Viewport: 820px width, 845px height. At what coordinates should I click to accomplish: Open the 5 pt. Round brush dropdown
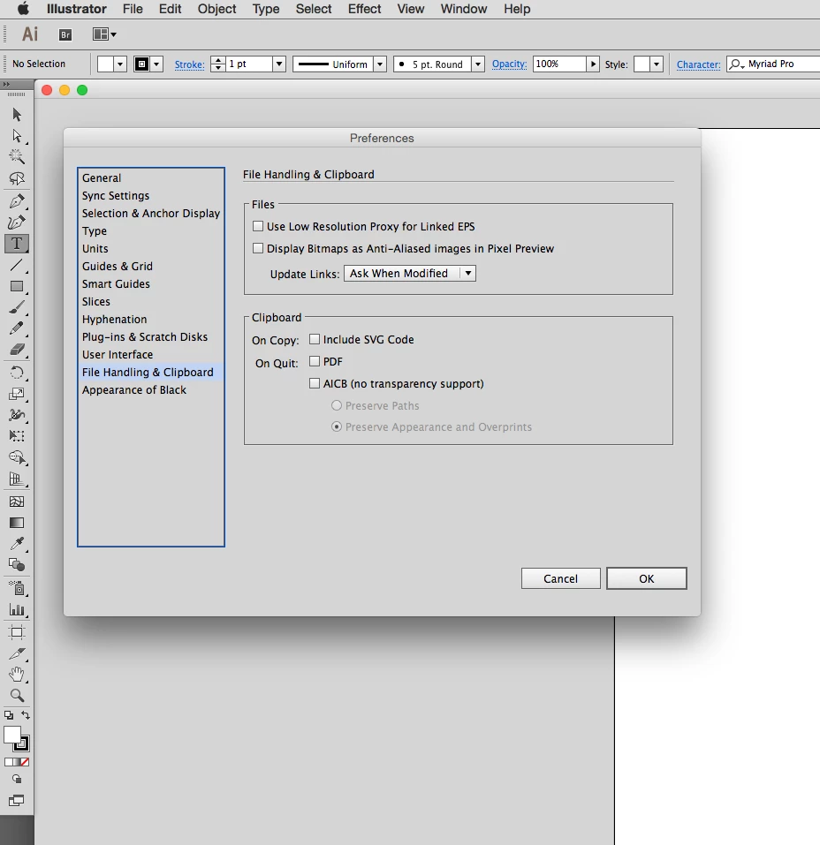[477, 64]
